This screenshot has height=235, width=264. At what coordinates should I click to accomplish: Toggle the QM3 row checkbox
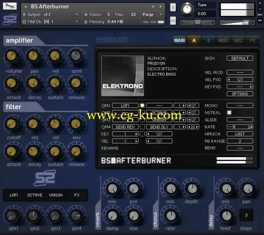pyautogui.click(x=142, y=120)
